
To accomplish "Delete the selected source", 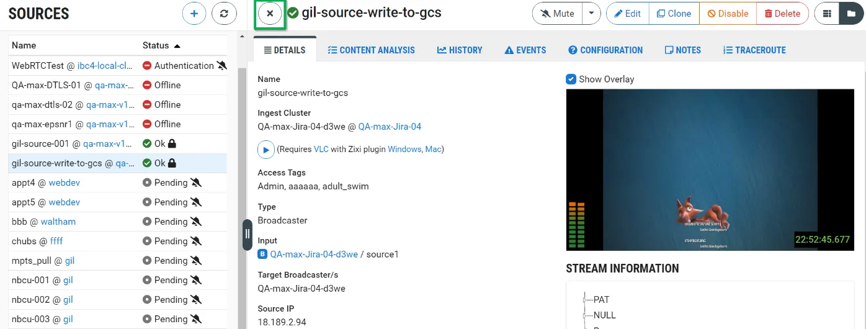I will pos(783,14).
